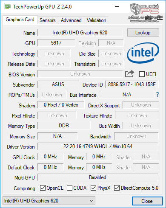The height and width of the screenshot is (208, 166).
Task: Click the Release Date Unknown field
Action: [x=54, y=64]
